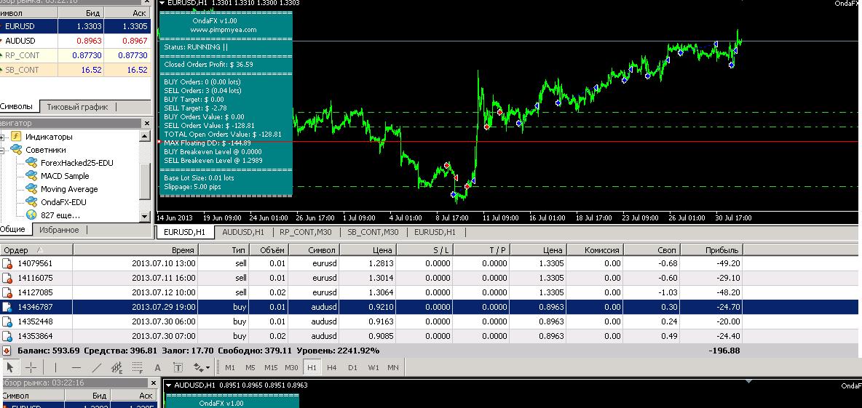This screenshot has width=862, height=408.
Task: Click the sell order icon for 14079561
Action: coord(7,263)
